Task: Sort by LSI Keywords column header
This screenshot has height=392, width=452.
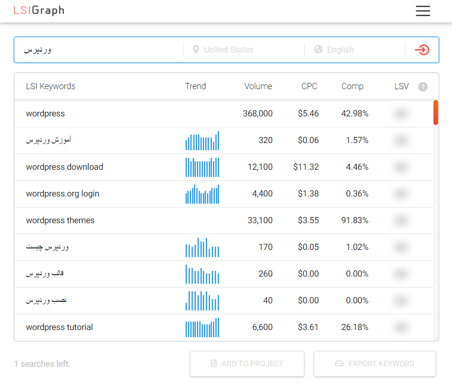Action: click(x=50, y=86)
